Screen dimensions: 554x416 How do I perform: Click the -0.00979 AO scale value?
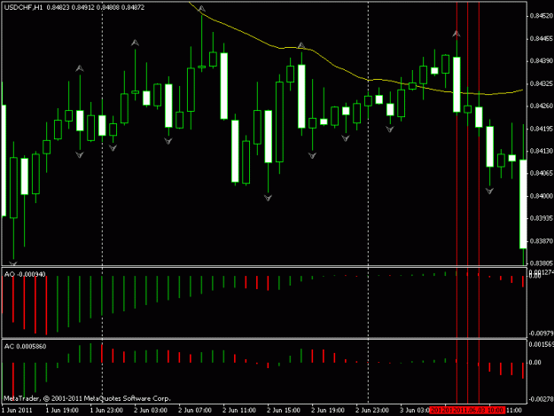pos(541,334)
